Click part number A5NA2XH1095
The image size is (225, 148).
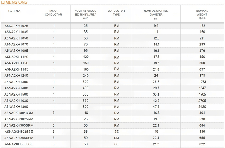point(16,50)
